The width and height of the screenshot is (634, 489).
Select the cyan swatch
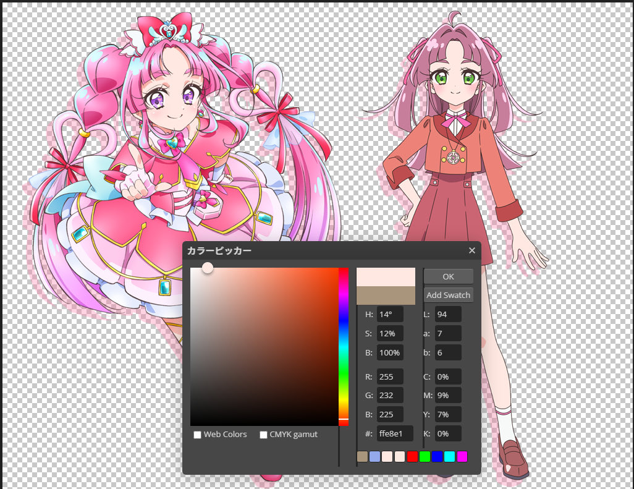(x=450, y=457)
